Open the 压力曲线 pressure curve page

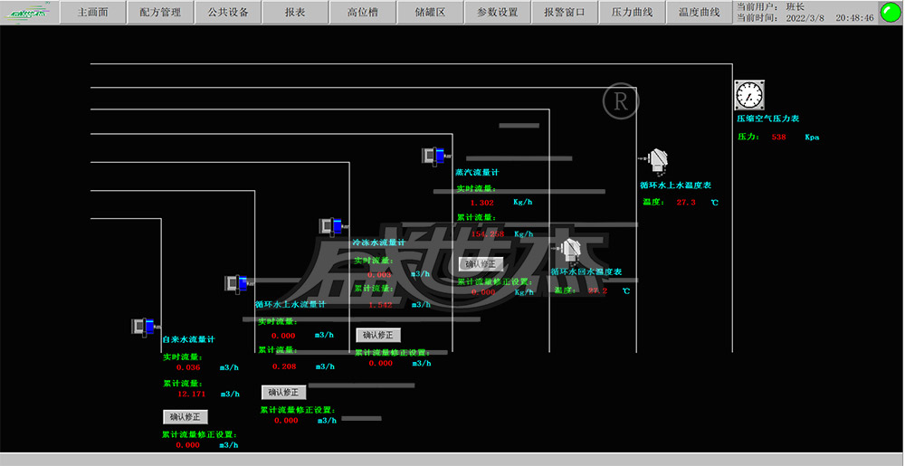tap(633, 13)
